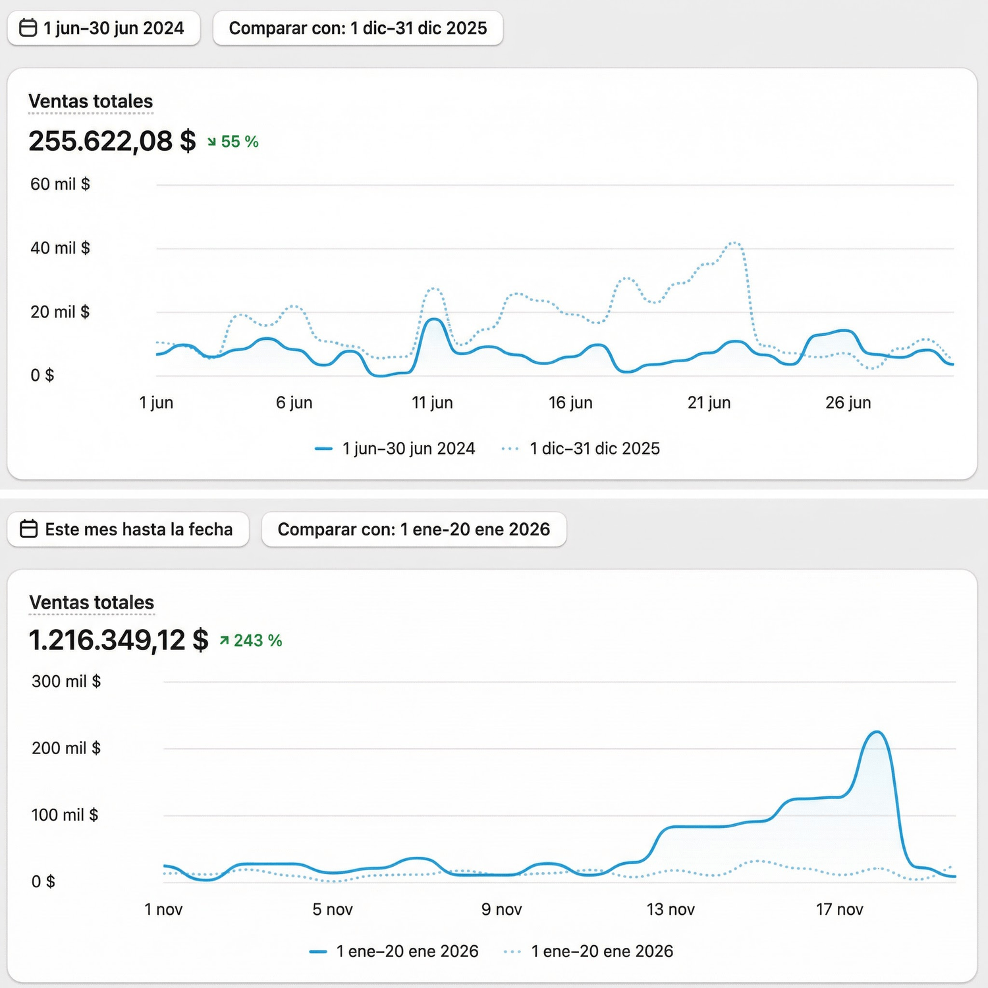Click the "21 jun" x-axis label
The image size is (988, 988).
pyautogui.click(x=709, y=402)
